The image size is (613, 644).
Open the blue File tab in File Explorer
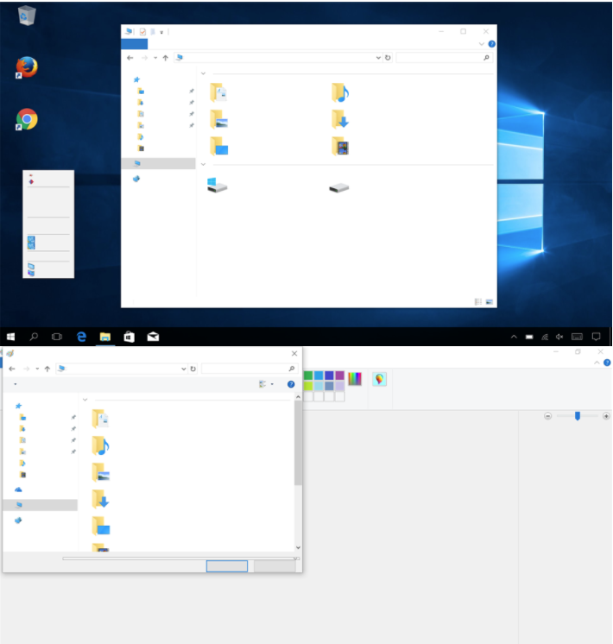[x=135, y=44]
